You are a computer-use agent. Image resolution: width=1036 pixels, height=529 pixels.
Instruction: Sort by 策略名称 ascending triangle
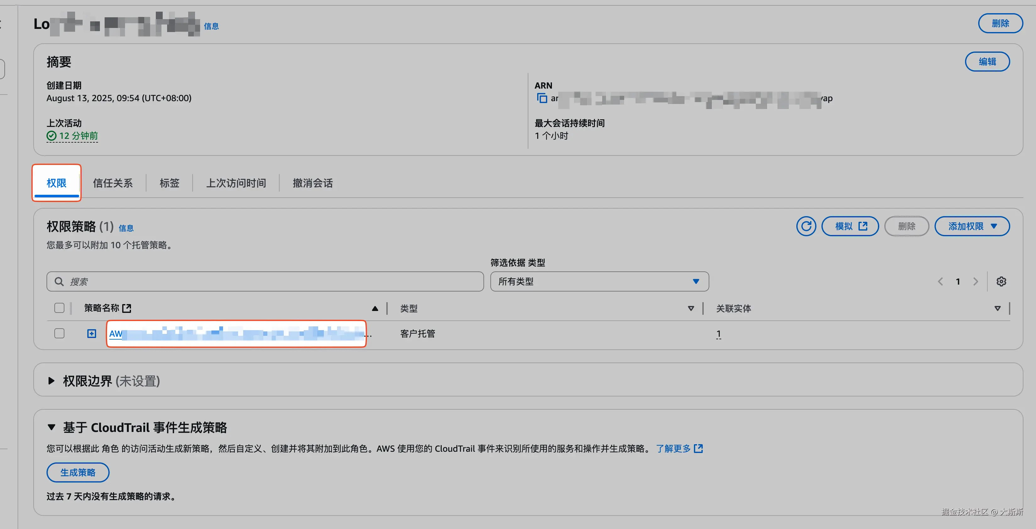[375, 308]
